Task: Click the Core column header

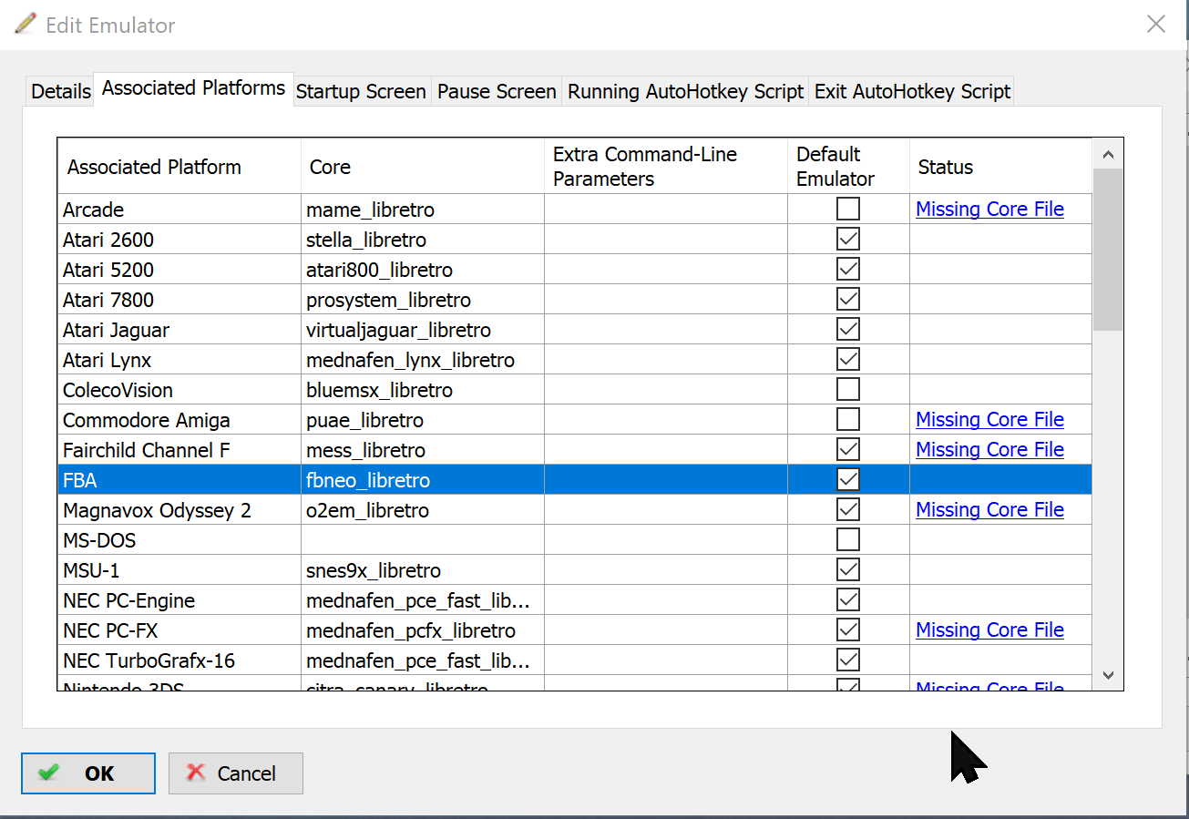Action: click(x=423, y=167)
